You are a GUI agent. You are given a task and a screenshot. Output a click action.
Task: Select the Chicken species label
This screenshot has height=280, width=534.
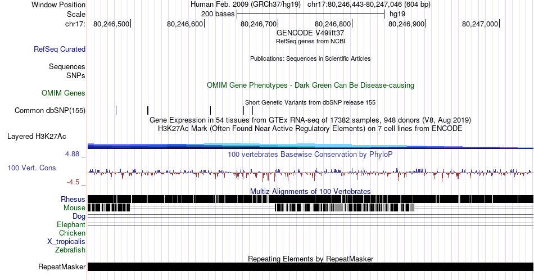pos(72,233)
